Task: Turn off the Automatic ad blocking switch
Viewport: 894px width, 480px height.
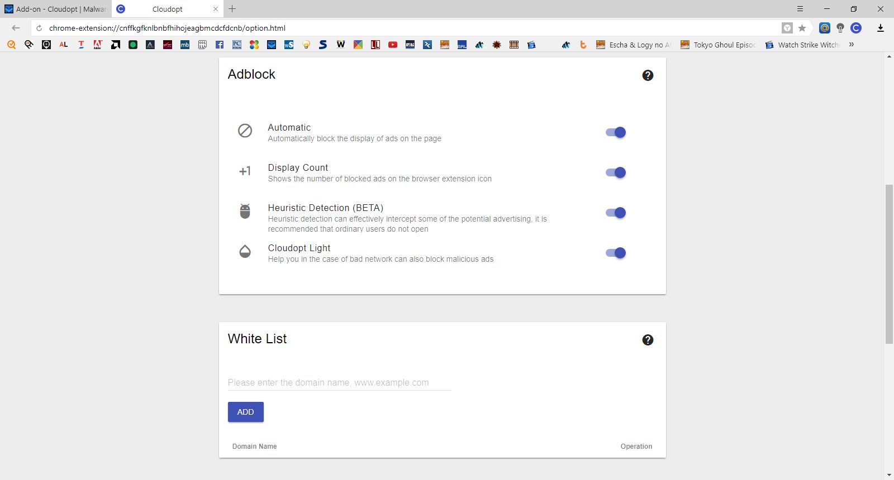Action: 616,132
